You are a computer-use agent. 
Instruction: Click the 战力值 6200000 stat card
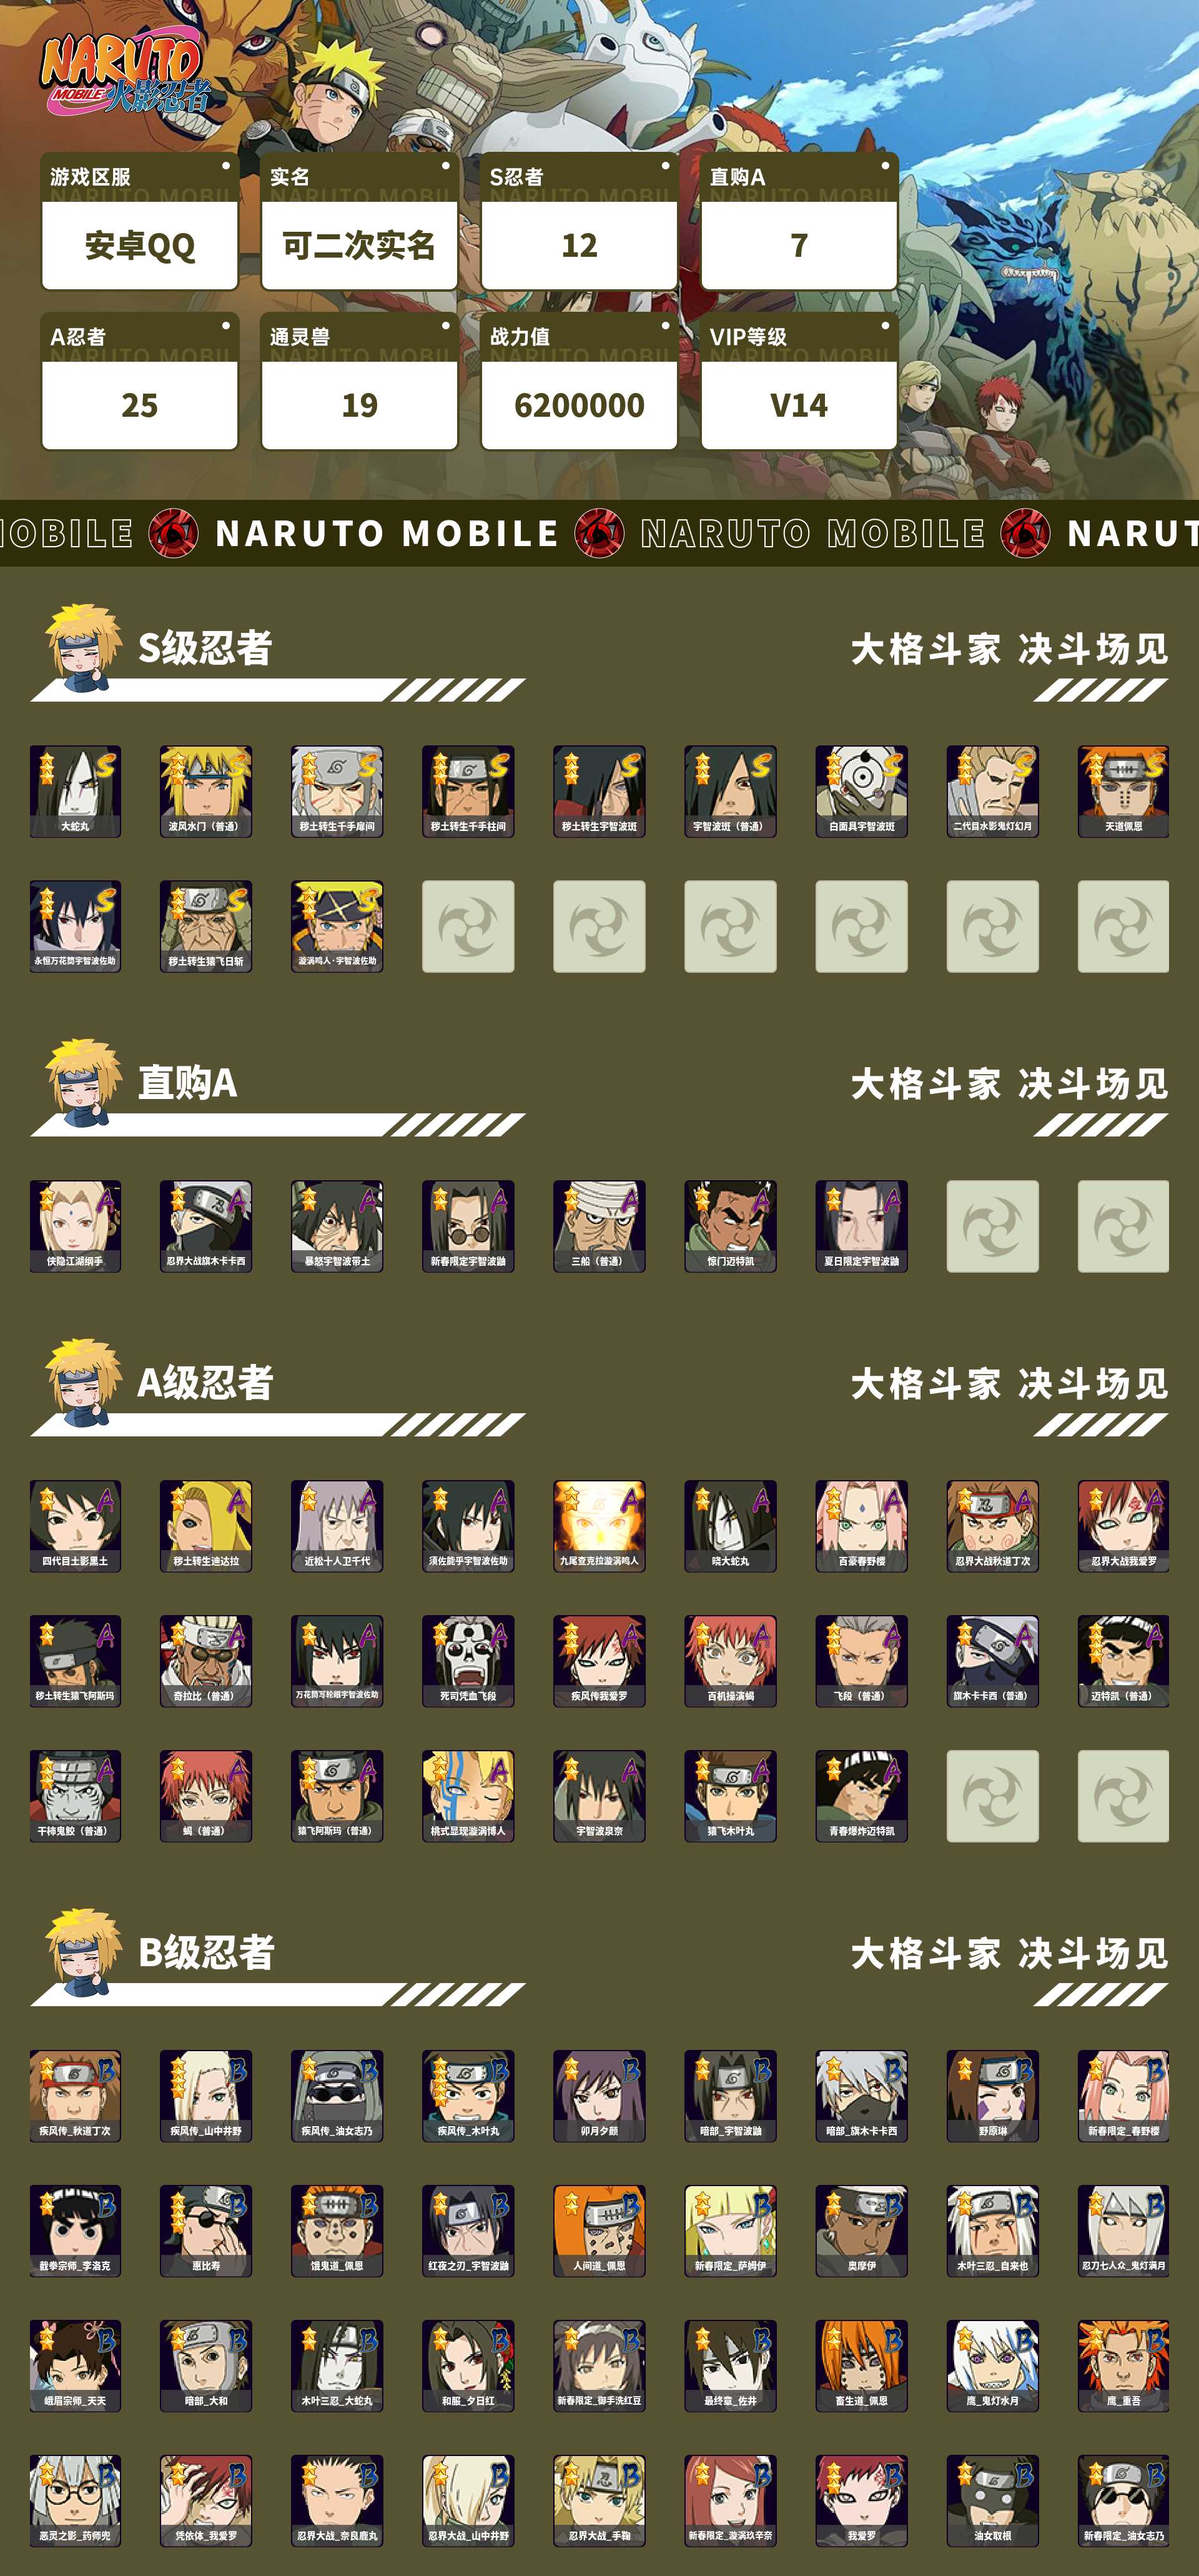580,381
